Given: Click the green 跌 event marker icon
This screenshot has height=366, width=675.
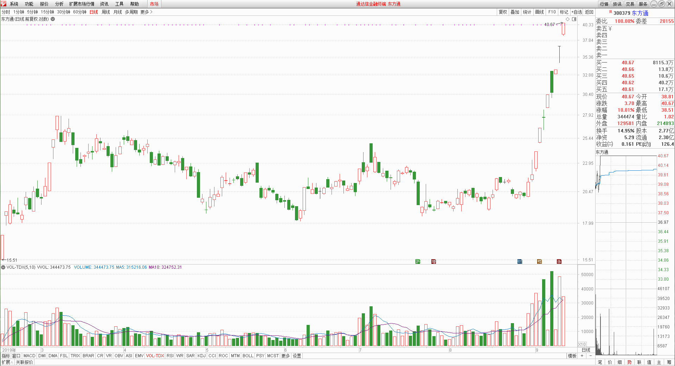Looking at the screenshot, I should pyautogui.click(x=418, y=261).
